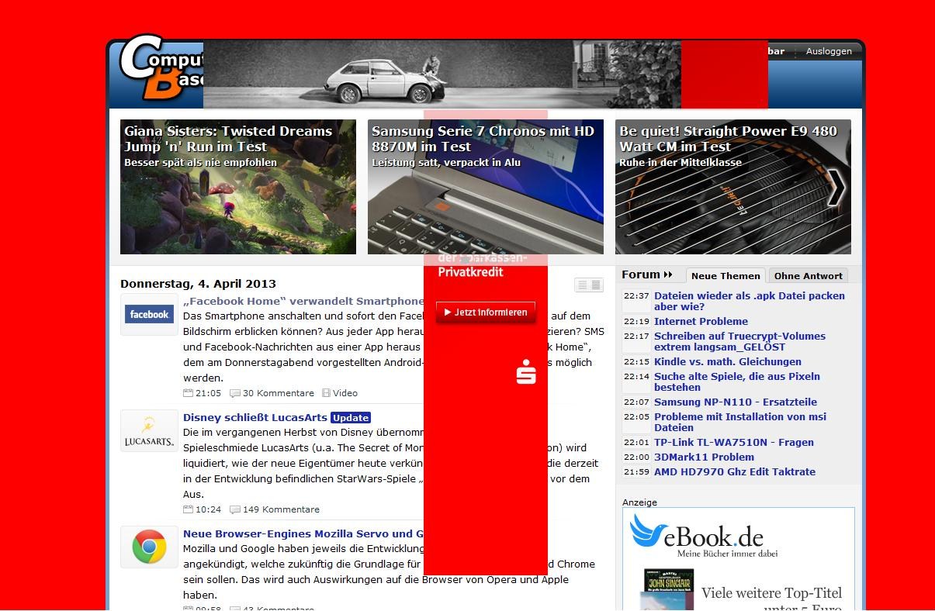
Task: Open the Disney schließt LucasArts article
Action: (255, 417)
